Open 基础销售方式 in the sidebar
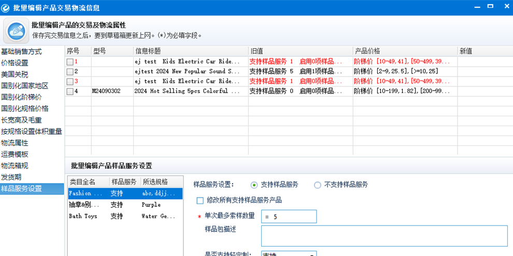Screen dimensions: 513x256 22,52
